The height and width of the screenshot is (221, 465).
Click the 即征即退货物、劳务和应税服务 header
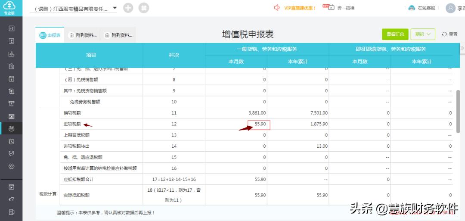tap(391, 49)
